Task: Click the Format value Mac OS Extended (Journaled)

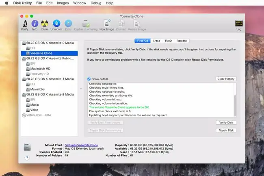Action: click(84, 148)
